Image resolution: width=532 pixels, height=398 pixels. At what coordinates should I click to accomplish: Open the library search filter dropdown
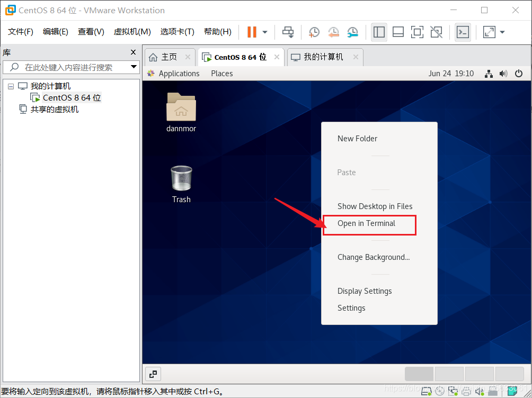coord(134,67)
